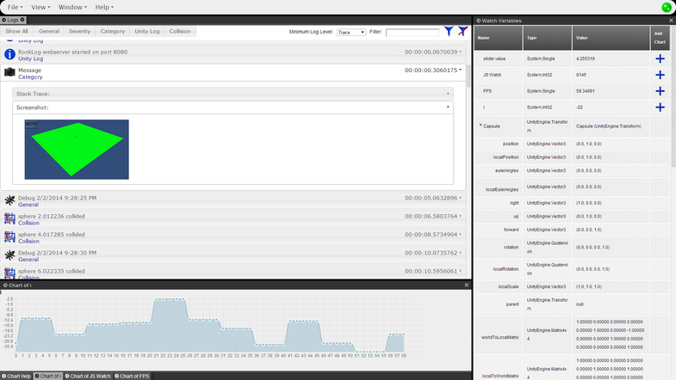The image size is (676, 380).
Task: Expand the sphere 4.017285 collided entry arrow
Action: tap(461, 235)
